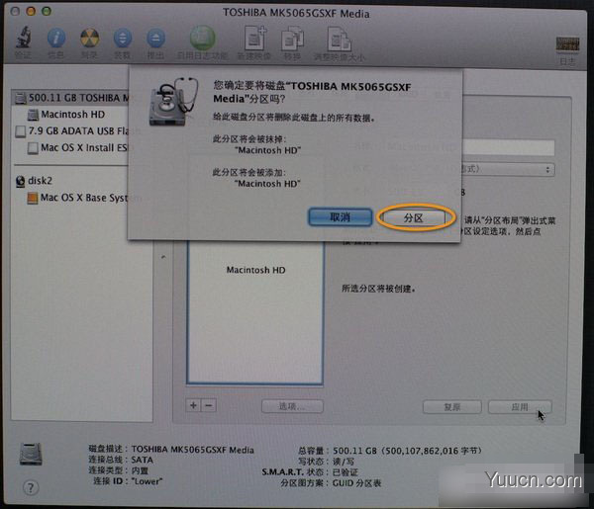Confirm with the Partition (分区) button
Screen dimensions: 594x509
click(413, 217)
